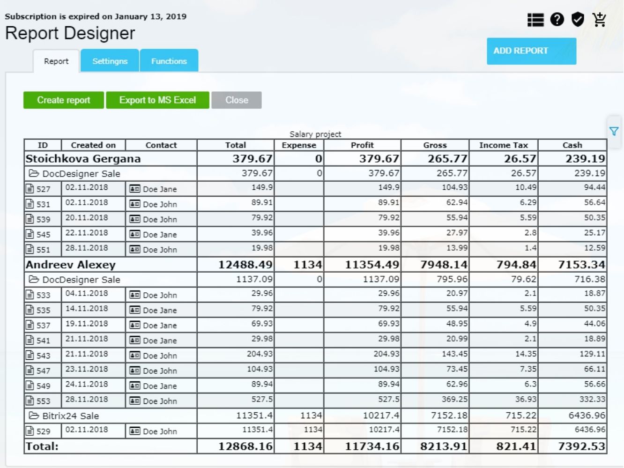The width and height of the screenshot is (624, 468).
Task: Collapse DocDesigner Sale folder under Andreev Alexey
Action: 34,280
